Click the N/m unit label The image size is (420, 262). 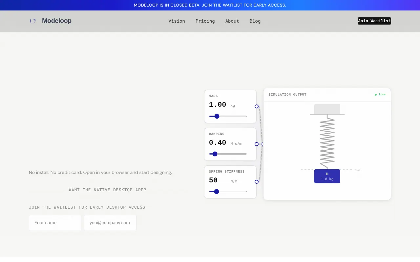(x=234, y=181)
